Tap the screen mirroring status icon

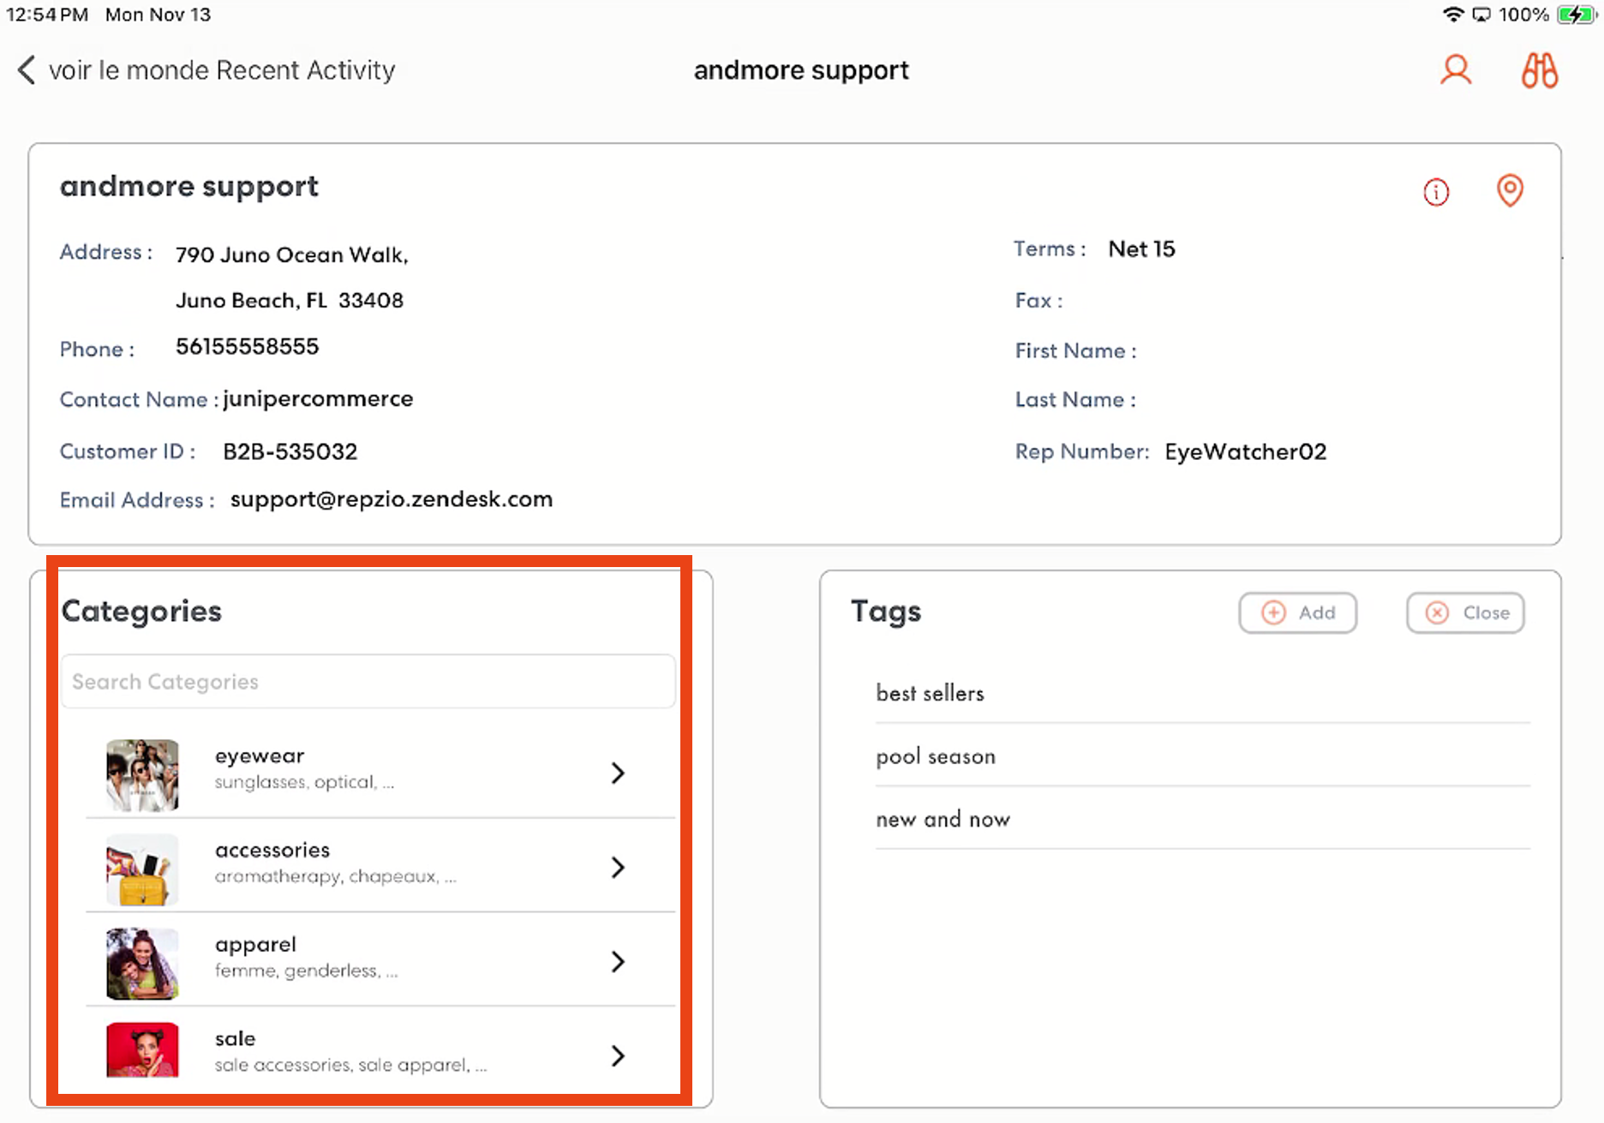1481,15
